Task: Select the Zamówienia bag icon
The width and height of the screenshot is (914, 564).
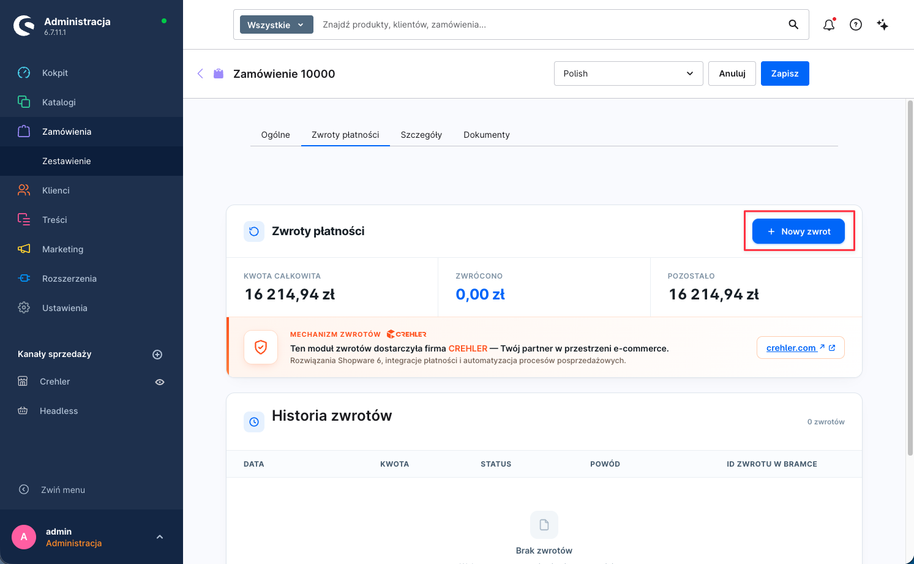Action: pyautogui.click(x=24, y=132)
